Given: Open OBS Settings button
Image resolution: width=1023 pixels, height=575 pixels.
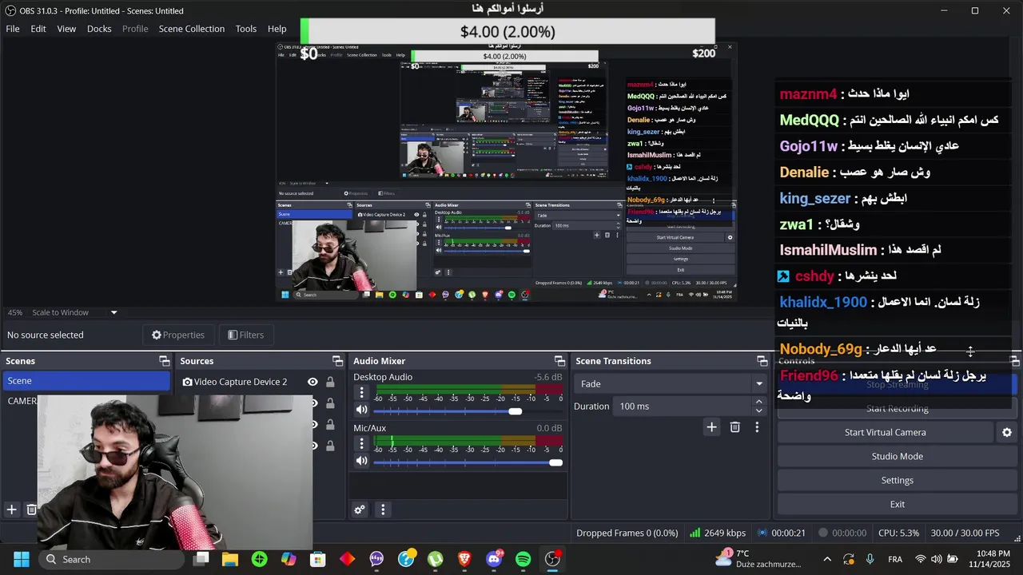Looking at the screenshot, I should coord(897,480).
